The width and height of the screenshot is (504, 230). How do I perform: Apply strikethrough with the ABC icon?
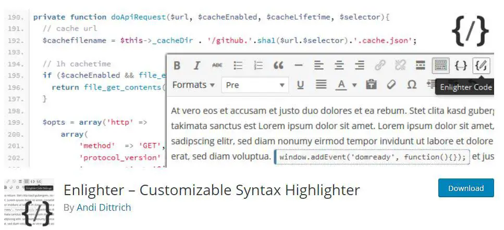click(217, 66)
